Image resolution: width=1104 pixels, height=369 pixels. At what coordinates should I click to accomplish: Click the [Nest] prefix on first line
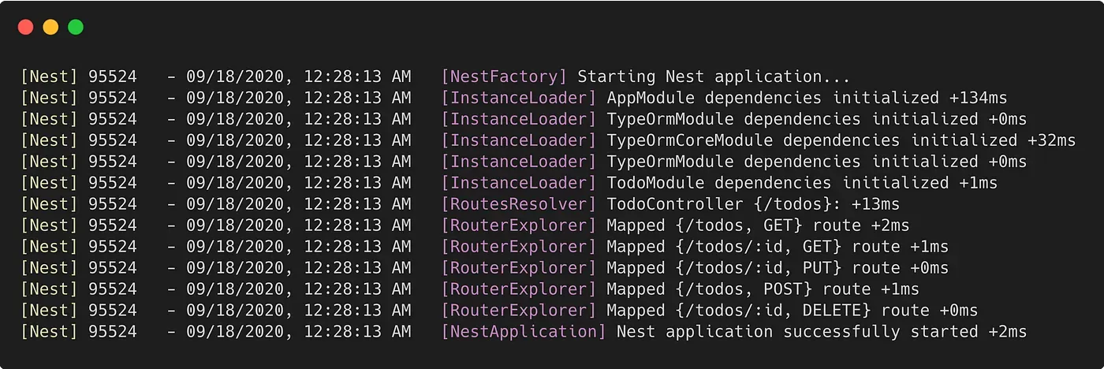point(49,77)
